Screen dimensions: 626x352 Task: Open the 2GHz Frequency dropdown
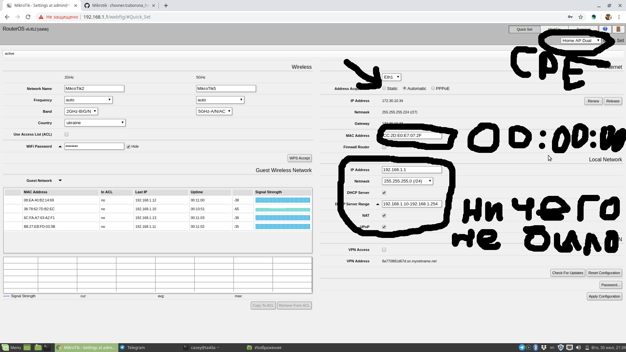pos(88,100)
